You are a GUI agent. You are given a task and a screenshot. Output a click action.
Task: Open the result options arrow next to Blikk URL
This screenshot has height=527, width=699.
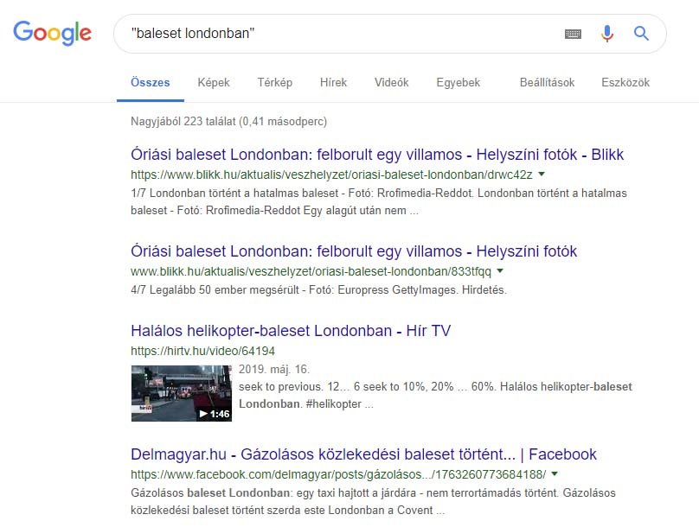[541, 173]
